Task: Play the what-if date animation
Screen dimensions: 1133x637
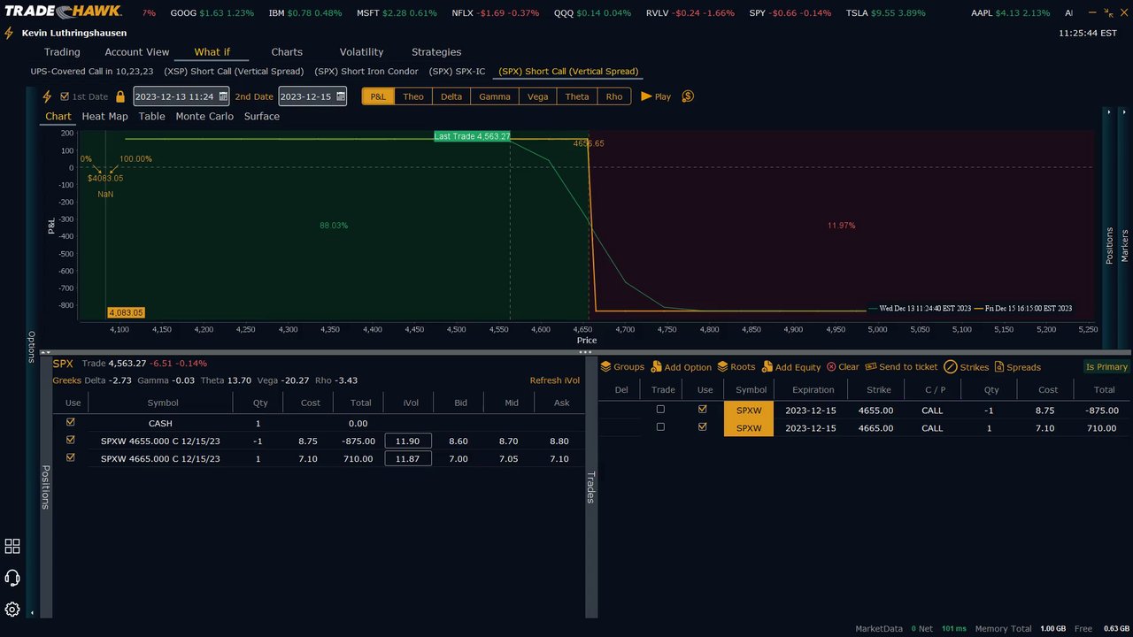Action: 656,96
